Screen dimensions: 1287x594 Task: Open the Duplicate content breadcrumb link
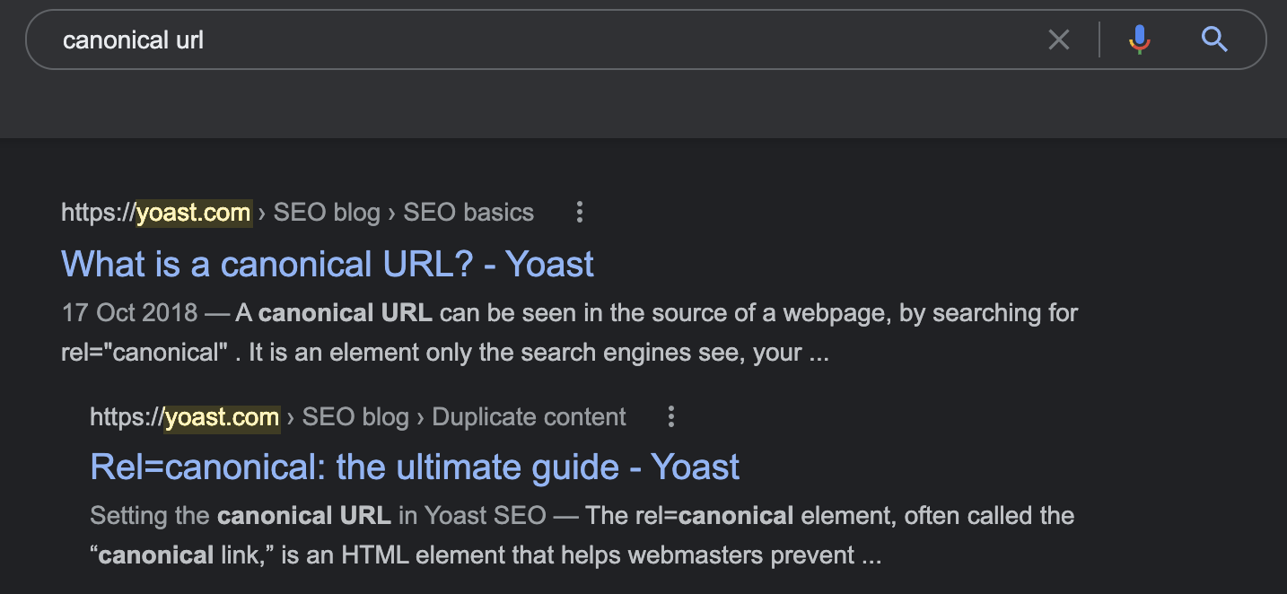(x=528, y=416)
